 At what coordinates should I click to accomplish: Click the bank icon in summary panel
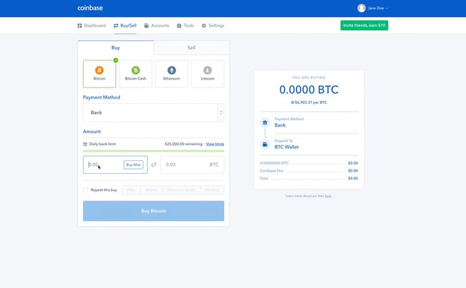(265, 122)
